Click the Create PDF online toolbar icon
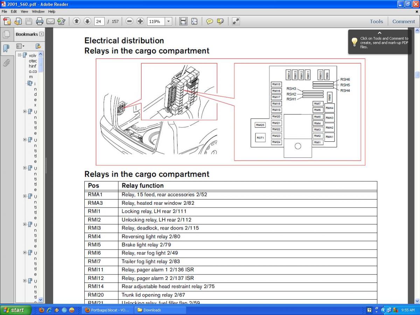This screenshot has width=420, height=315. [x=7, y=21]
